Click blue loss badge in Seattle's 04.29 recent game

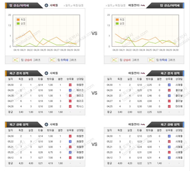(x=70, y=90)
